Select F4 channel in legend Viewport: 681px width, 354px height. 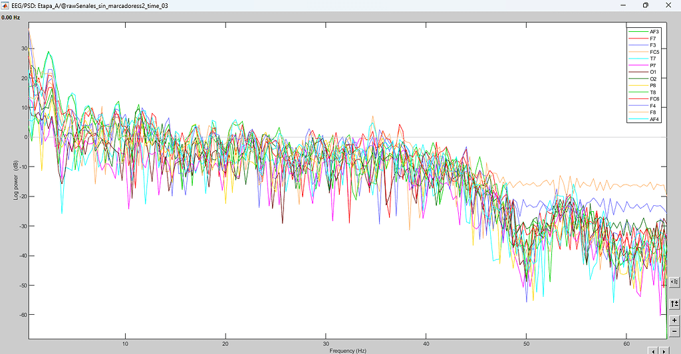pyautogui.click(x=653, y=106)
